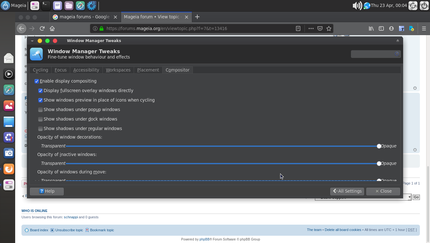The width and height of the screenshot is (430, 243).
Task: Click the window decorations opacity slider handle
Action: coord(379,146)
